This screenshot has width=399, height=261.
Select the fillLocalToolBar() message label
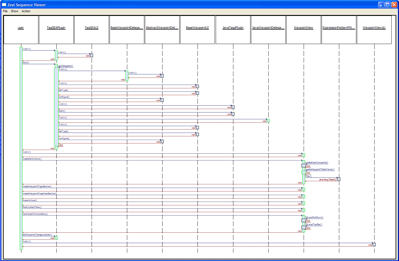314,225
